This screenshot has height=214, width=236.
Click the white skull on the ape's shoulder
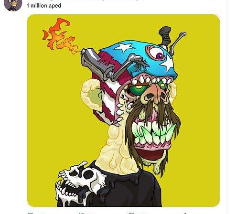tap(80, 183)
